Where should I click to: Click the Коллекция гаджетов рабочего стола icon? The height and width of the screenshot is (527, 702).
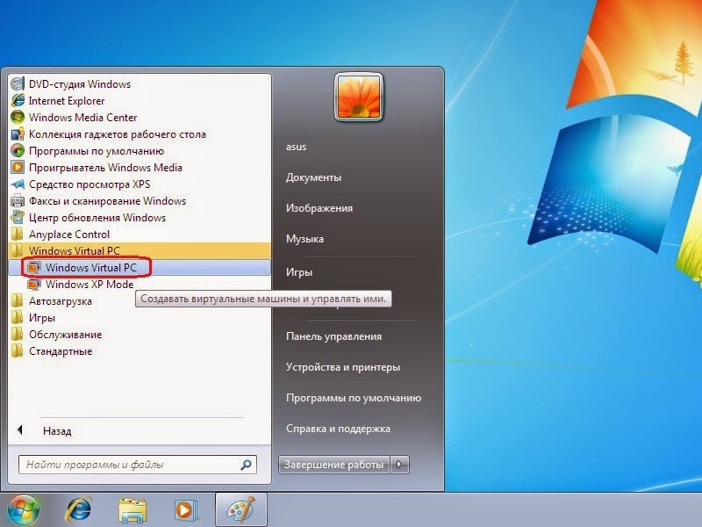coord(18,134)
